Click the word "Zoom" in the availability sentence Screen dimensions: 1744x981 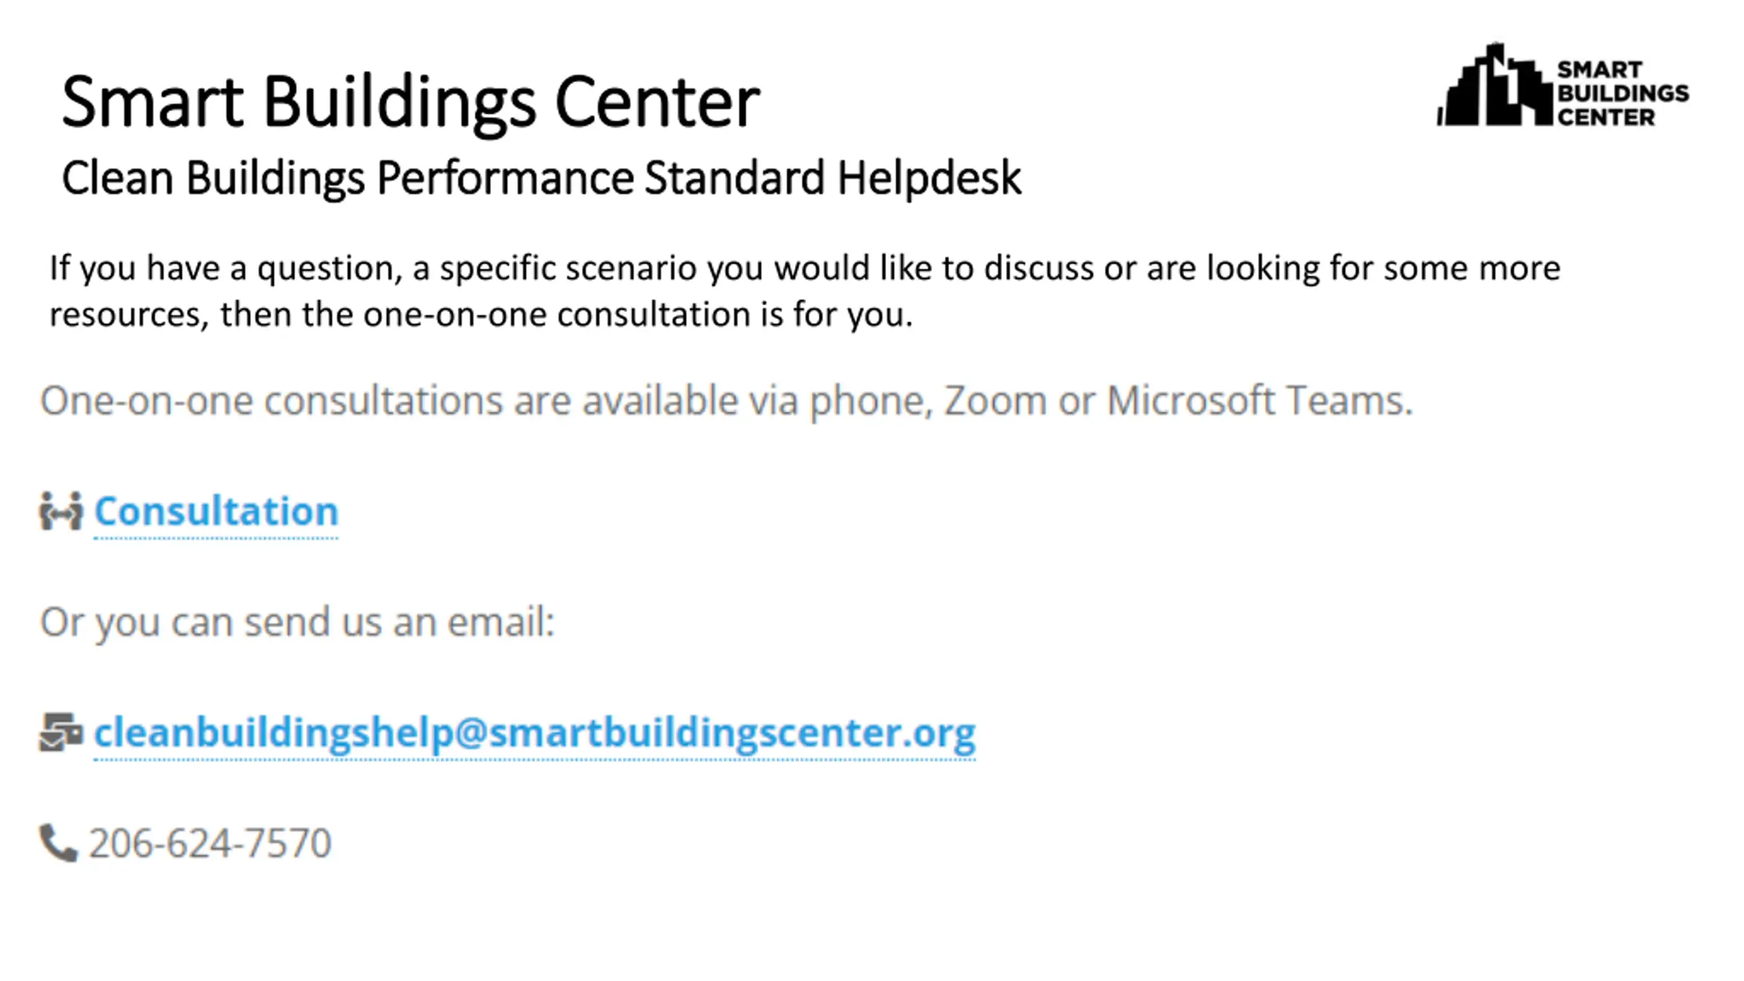[995, 400]
